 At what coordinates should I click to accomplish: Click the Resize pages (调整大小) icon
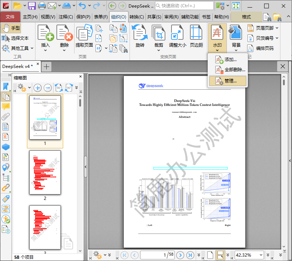177,35
